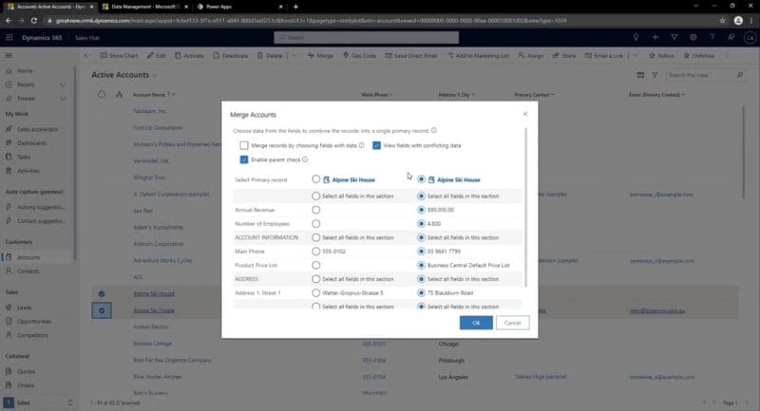Open right Alpine Ski House record link in dialog
This screenshot has width=760, height=411.
(459, 179)
